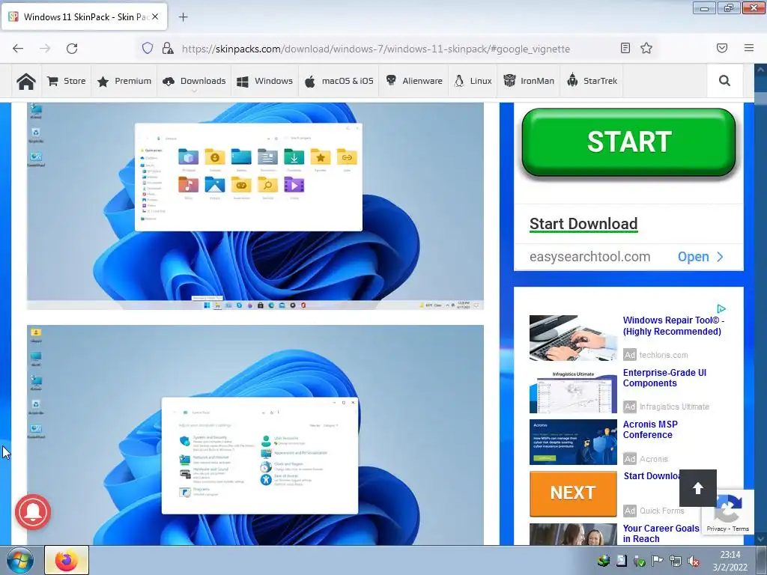
Task: Open the Premium menu item
Action: click(x=124, y=81)
